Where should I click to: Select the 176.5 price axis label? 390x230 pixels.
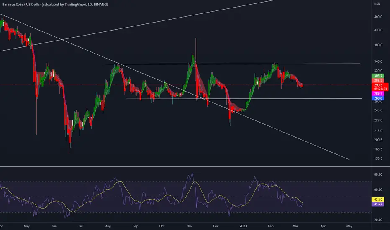pyautogui.click(x=378, y=158)
